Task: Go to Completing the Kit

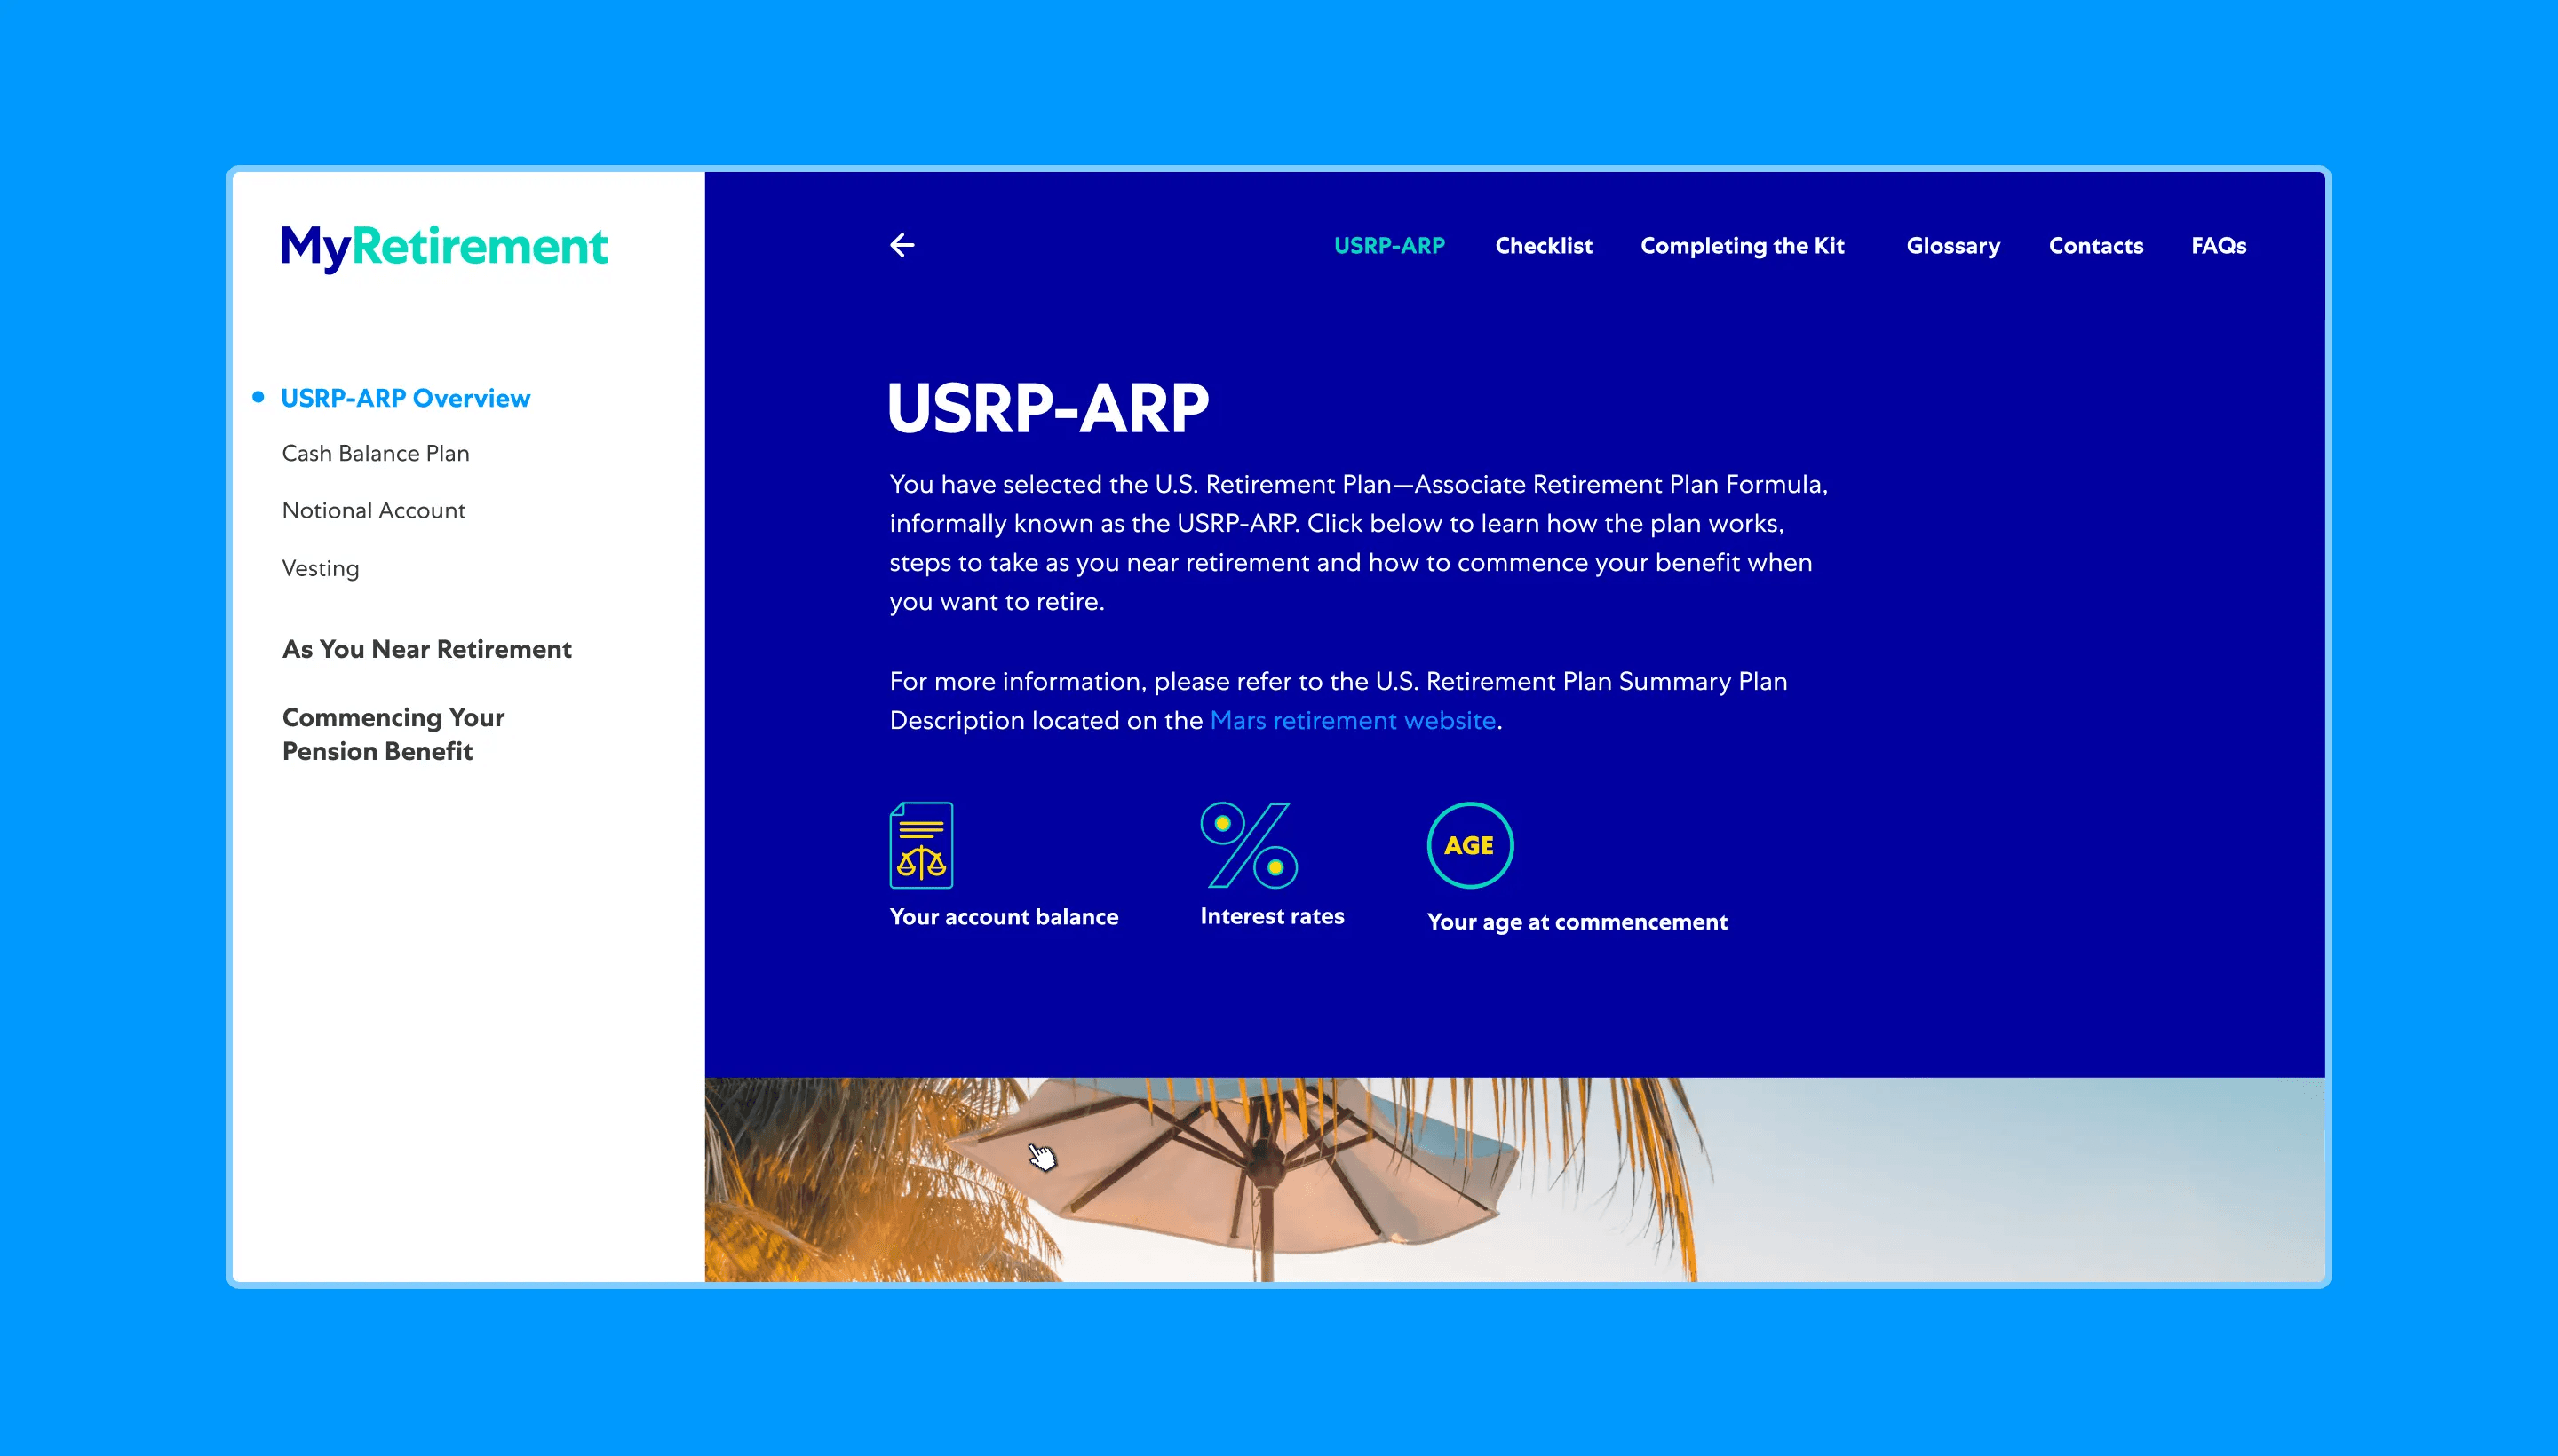Action: (1742, 246)
